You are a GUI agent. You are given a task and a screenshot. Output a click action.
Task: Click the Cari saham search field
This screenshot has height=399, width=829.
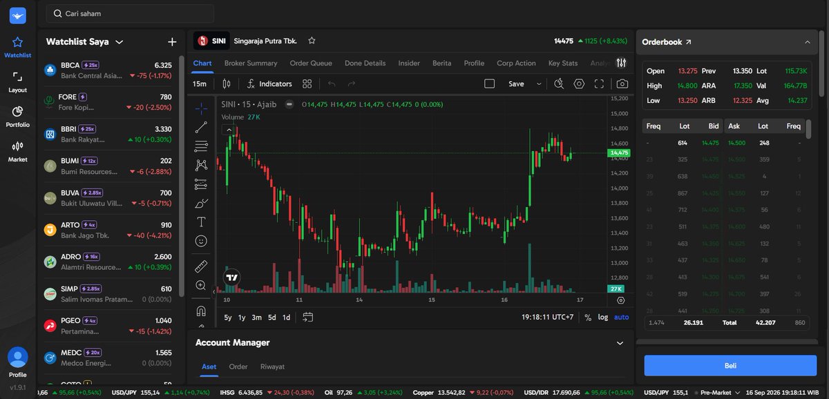pyautogui.click(x=130, y=14)
